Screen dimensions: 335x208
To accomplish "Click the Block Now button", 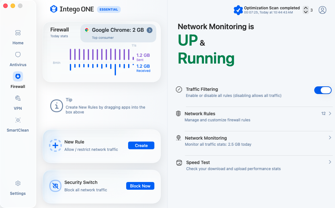I will point(140,186).
